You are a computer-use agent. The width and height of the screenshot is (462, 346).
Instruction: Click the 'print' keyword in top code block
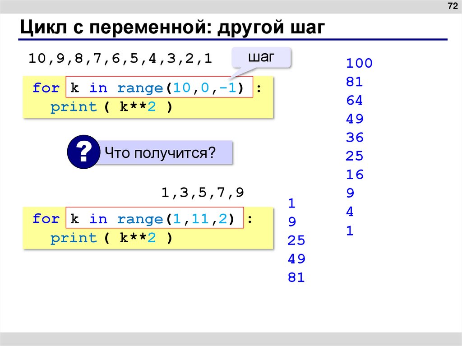tap(74, 106)
